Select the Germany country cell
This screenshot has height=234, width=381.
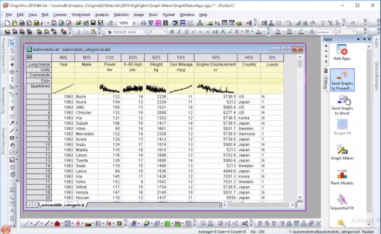249,134
